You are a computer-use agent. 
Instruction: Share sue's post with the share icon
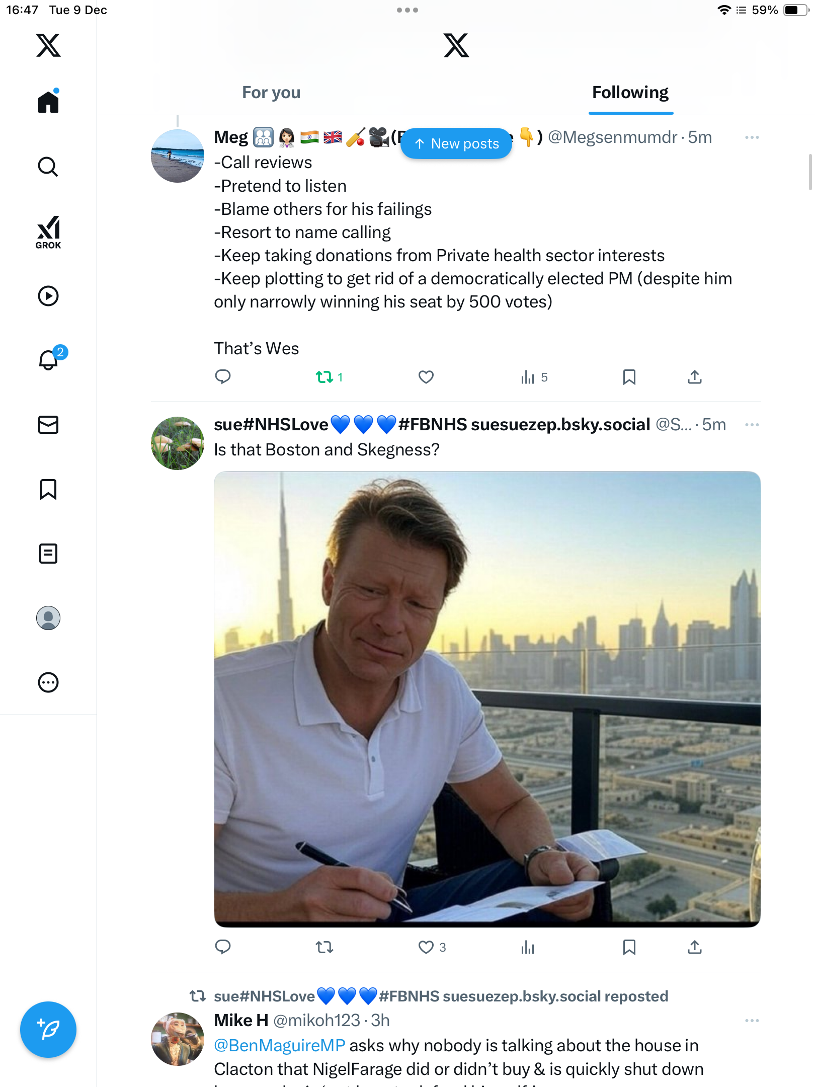[694, 947]
